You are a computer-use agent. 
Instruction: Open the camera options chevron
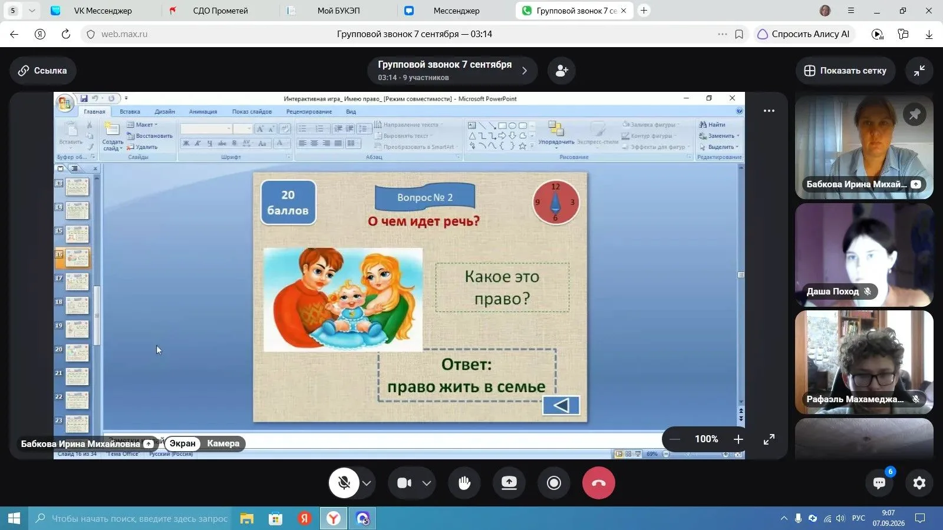(x=427, y=483)
